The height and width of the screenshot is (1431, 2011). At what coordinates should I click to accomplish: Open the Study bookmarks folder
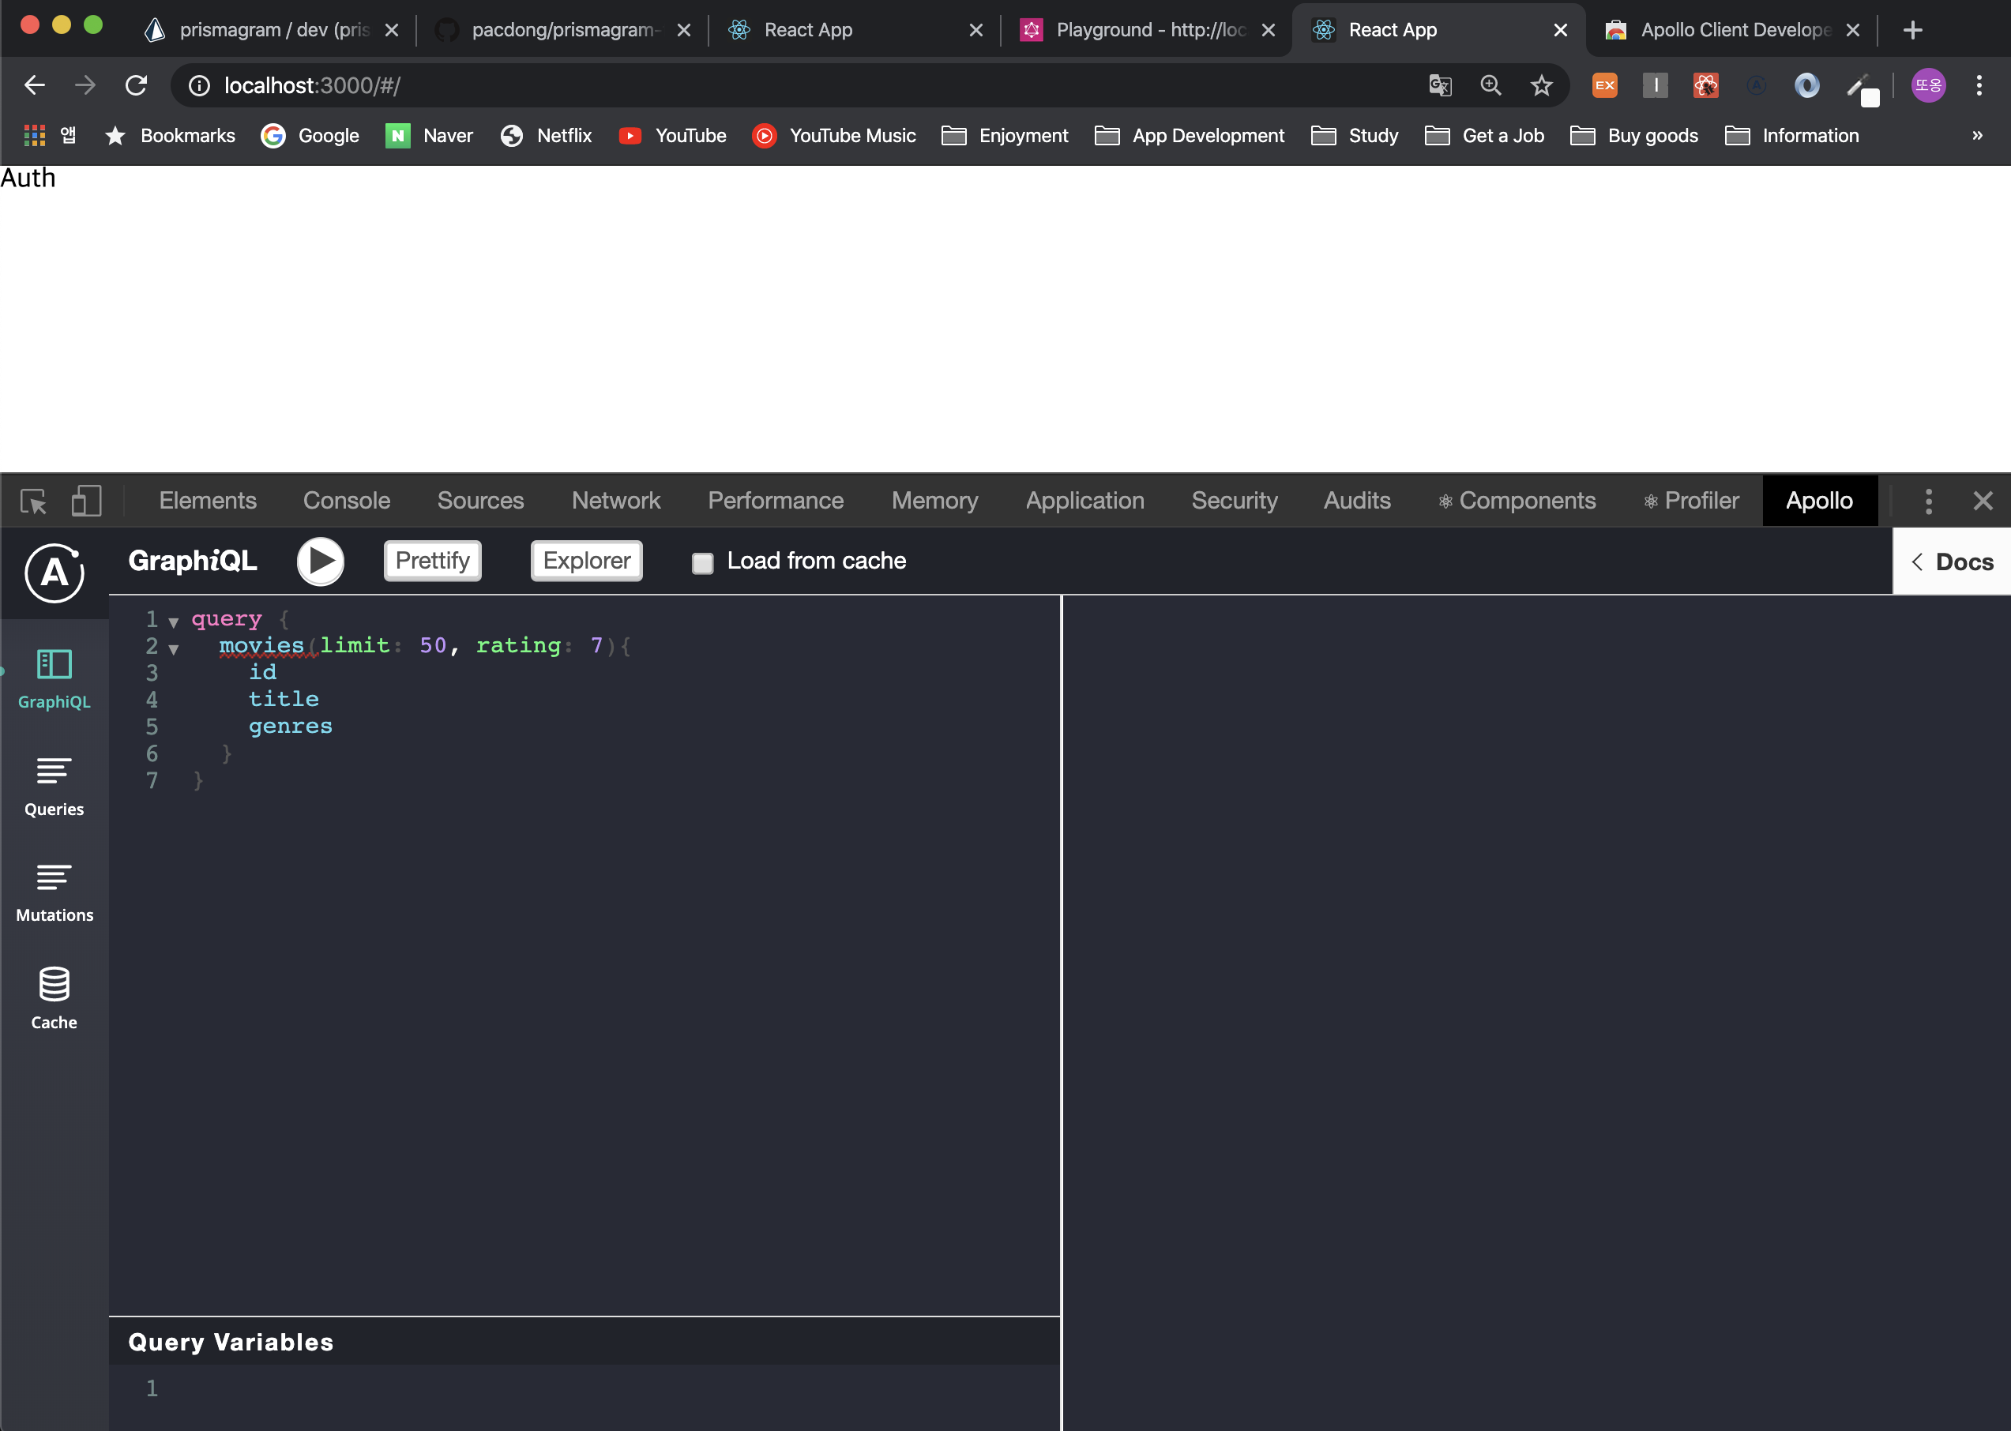point(1355,136)
